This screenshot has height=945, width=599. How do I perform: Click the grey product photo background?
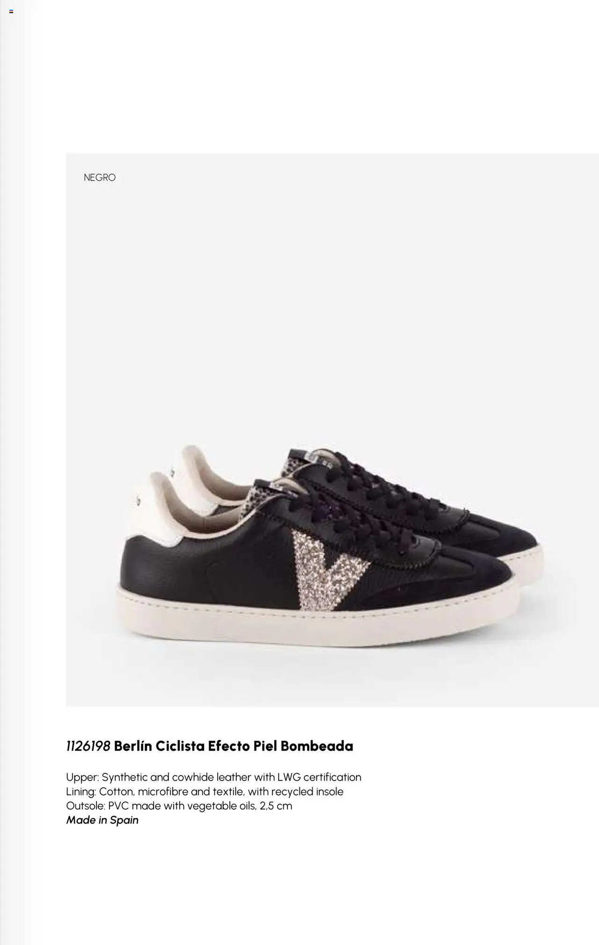click(x=328, y=305)
